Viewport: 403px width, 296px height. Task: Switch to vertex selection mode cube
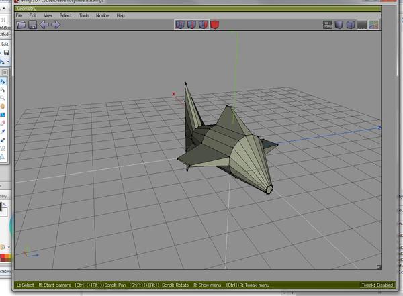(x=179, y=25)
